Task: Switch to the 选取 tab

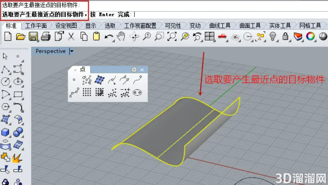Action: pos(110,26)
